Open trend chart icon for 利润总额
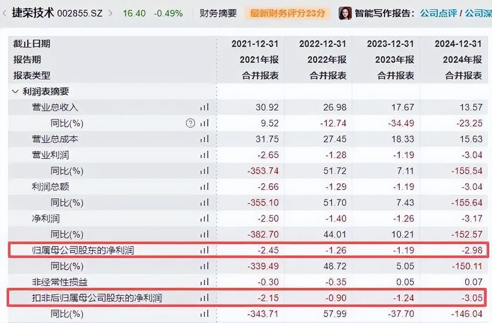Screen dimensions: 492x323 click(204, 187)
